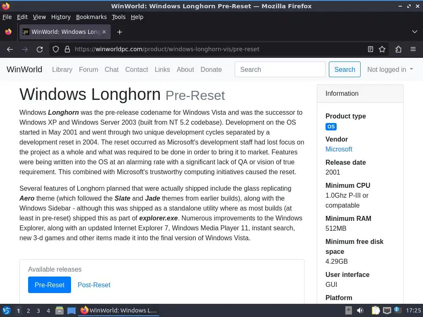The height and width of the screenshot is (317, 423).
Task: Open Firefox View pinned icon in tab strip
Action: (8, 32)
